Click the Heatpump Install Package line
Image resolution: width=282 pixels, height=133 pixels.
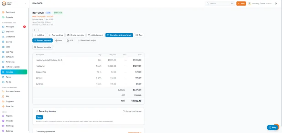(88, 60)
